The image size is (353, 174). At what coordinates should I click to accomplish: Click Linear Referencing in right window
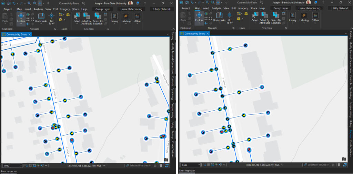(309, 9)
